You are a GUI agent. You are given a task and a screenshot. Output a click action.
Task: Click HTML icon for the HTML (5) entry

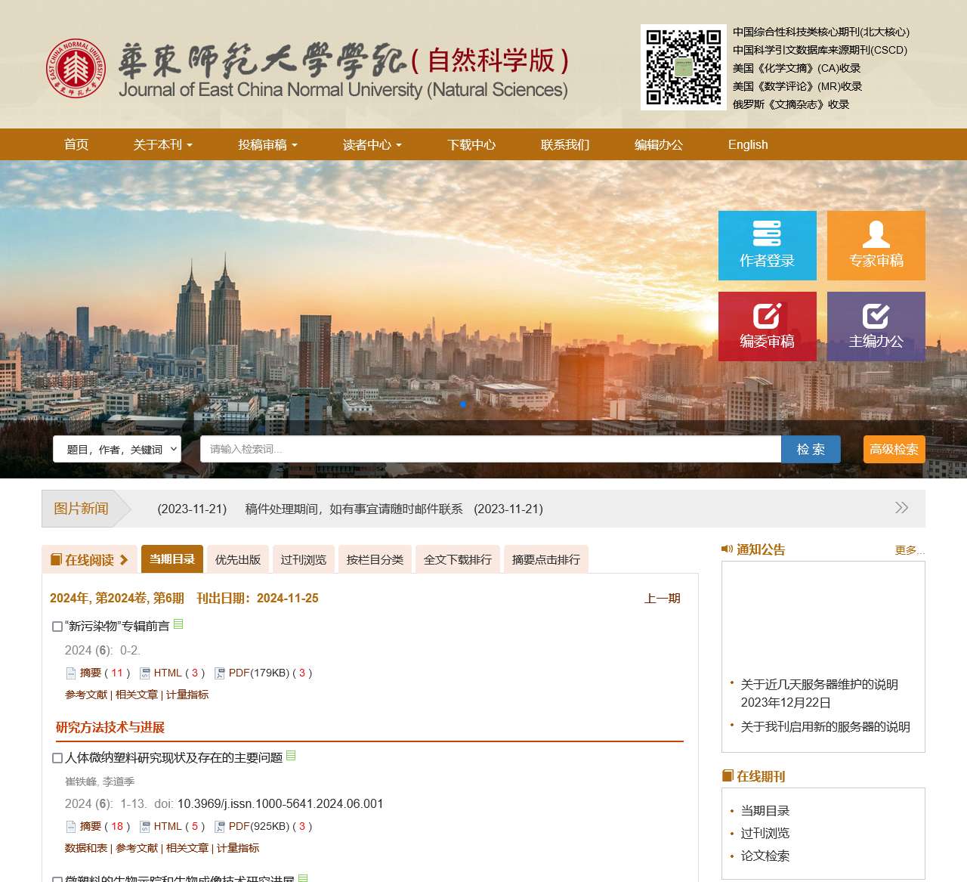[x=145, y=827]
